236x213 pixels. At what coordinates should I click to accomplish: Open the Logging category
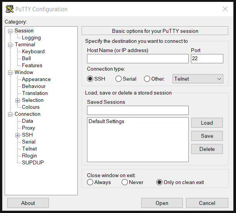tap(31, 37)
